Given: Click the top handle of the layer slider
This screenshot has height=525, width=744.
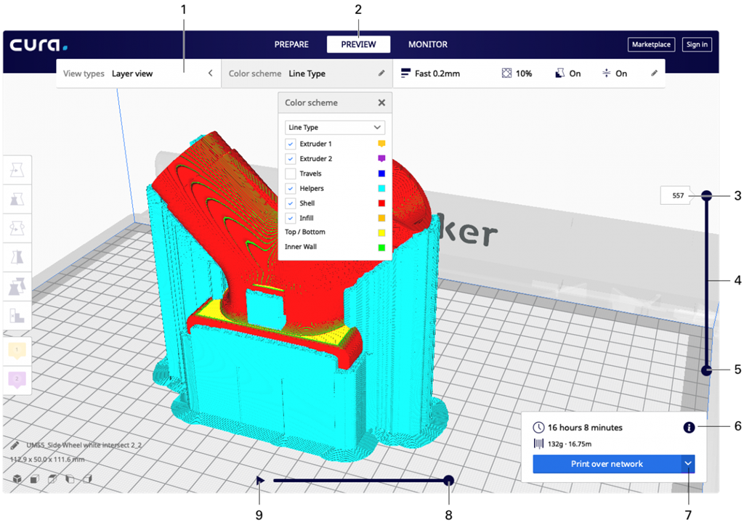Looking at the screenshot, I should [706, 195].
